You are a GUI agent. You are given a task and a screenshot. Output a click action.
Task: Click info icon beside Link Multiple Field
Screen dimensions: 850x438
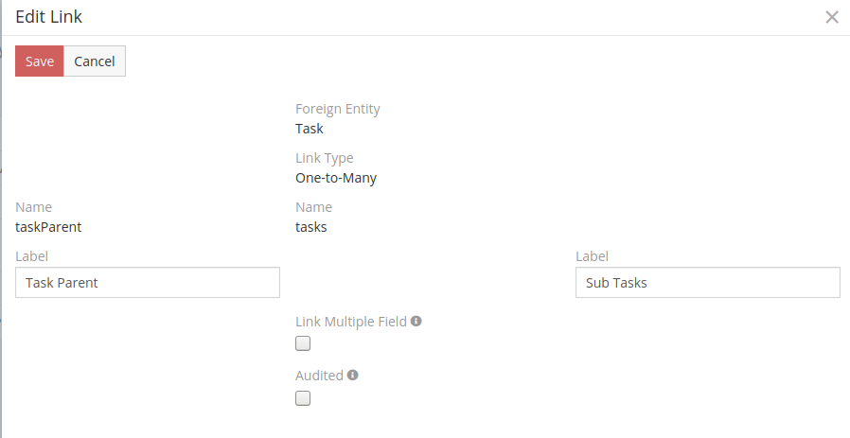click(x=416, y=322)
